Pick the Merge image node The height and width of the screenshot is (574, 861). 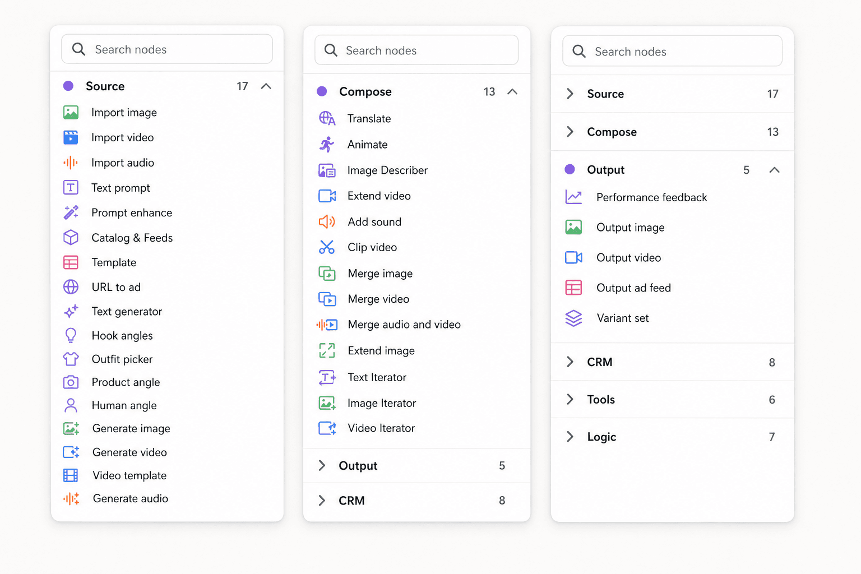[416, 273]
